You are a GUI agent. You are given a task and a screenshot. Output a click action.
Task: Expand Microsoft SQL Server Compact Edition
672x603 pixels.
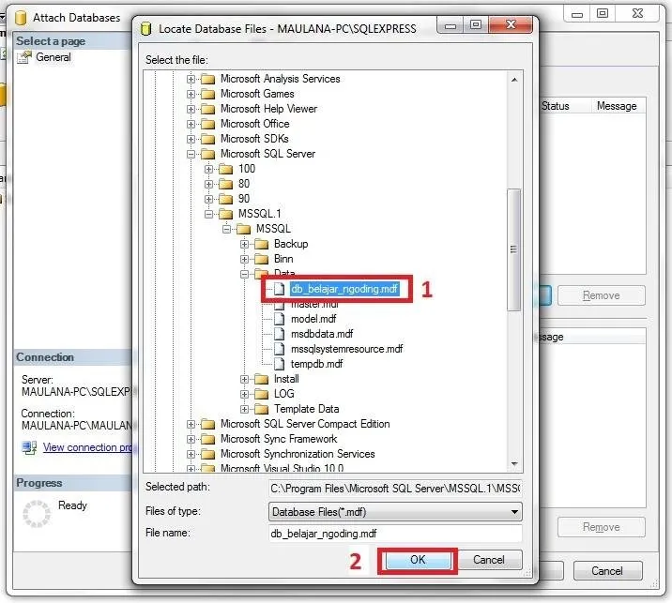tap(191, 425)
